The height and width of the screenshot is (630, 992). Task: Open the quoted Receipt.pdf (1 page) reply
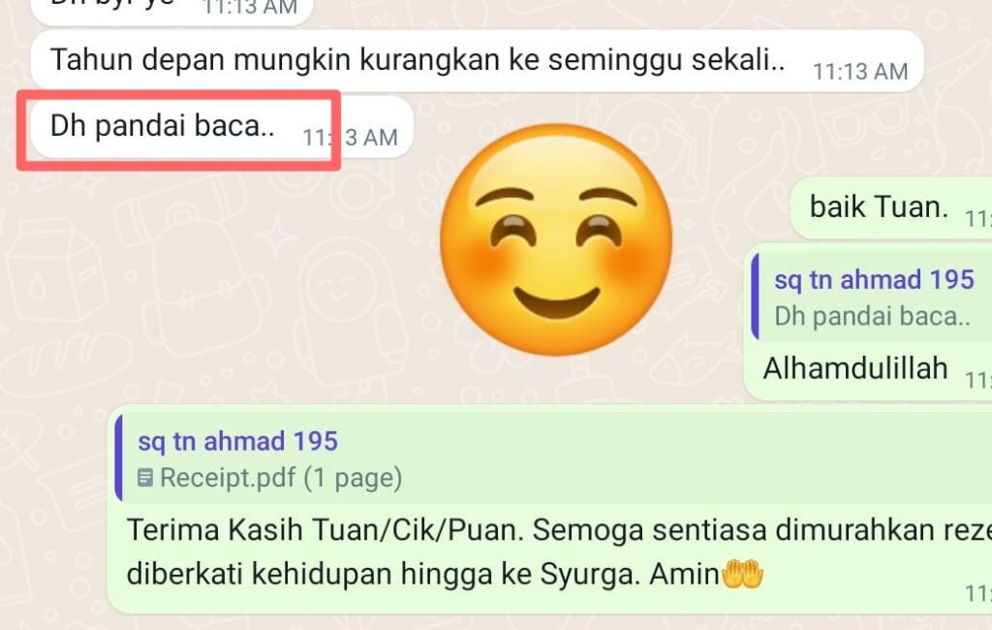(553, 459)
